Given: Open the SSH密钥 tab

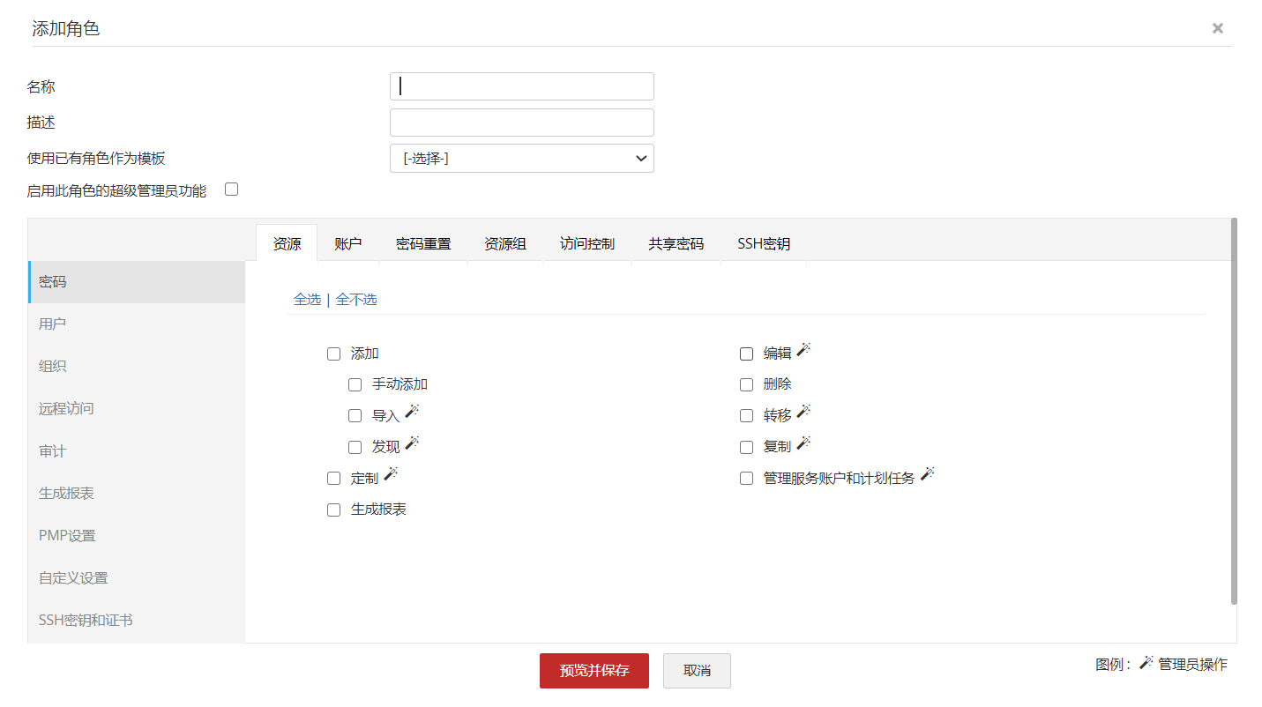Looking at the screenshot, I should [764, 244].
